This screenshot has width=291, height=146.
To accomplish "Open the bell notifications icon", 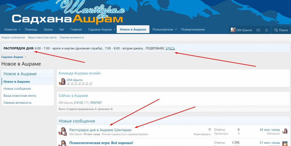I will (x=266, y=30).
